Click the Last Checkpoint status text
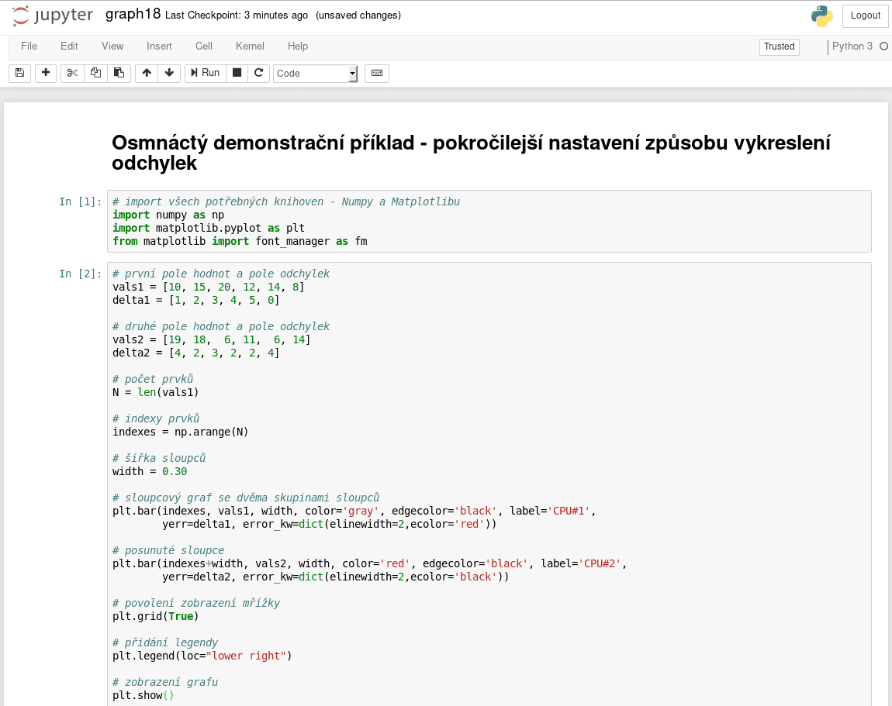Viewport: 892px width, 706px height. [x=237, y=15]
